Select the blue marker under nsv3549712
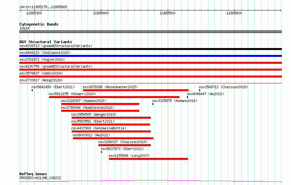291x185 pixels. coord(199,90)
